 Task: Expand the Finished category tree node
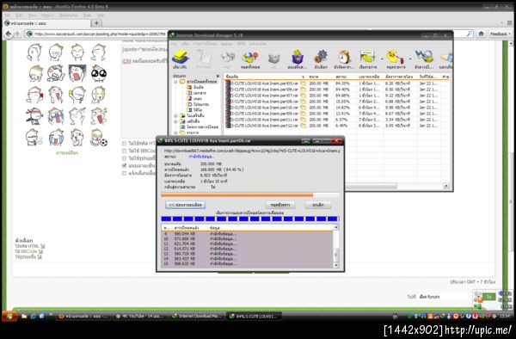pyautogui.click(x=175, y=121)
